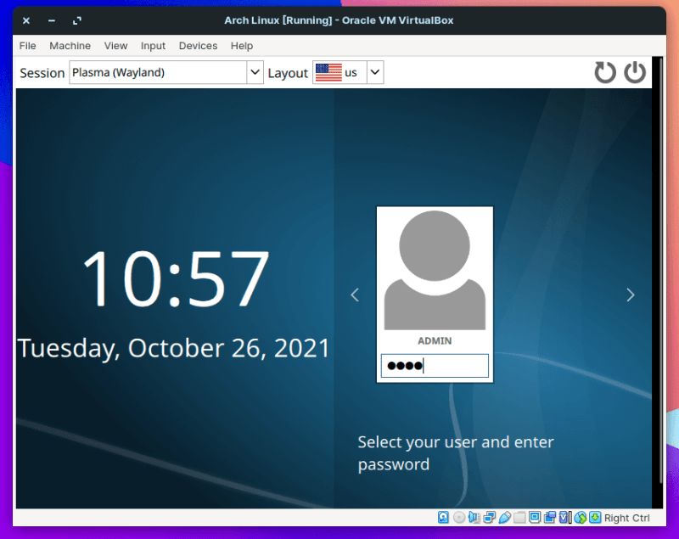Click the network adapter status icon
Viewport: 679px width, 539px height.
pyautogui.click(x=491, y=517)
